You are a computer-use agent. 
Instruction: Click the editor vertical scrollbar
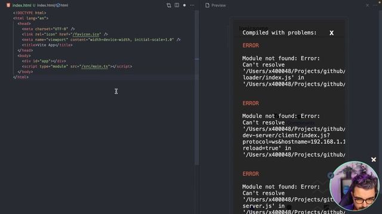point(197,87)
